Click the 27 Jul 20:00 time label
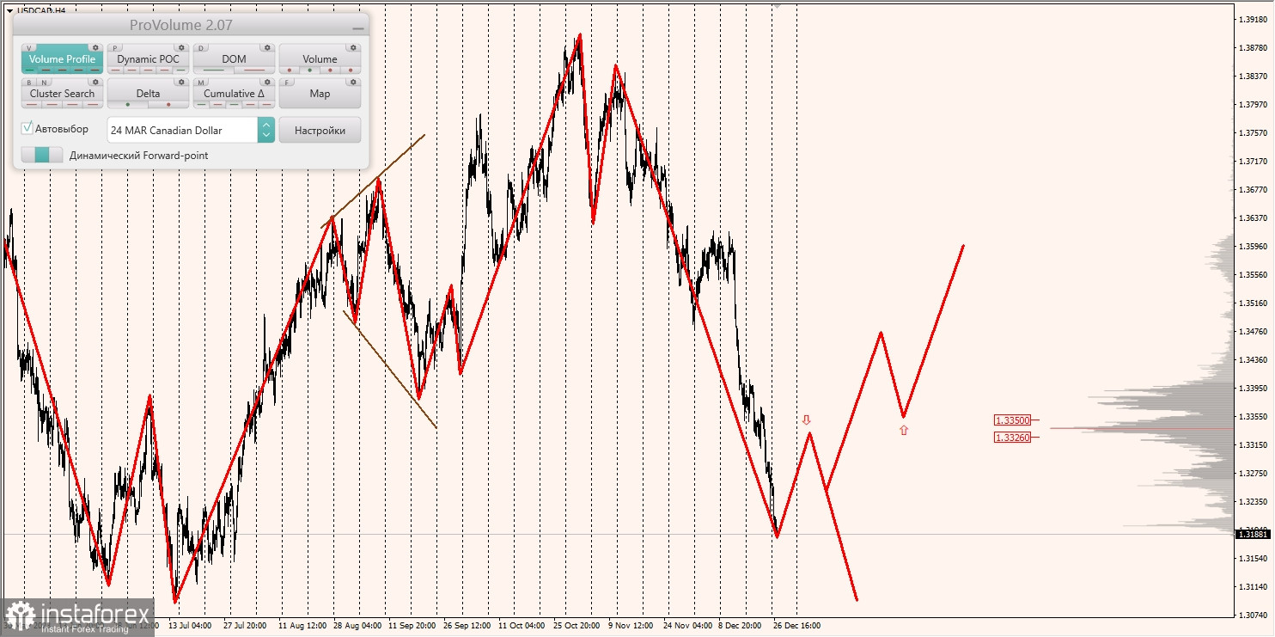The height and width of the screenshot is (637, 1275). (x=244, y=626)
